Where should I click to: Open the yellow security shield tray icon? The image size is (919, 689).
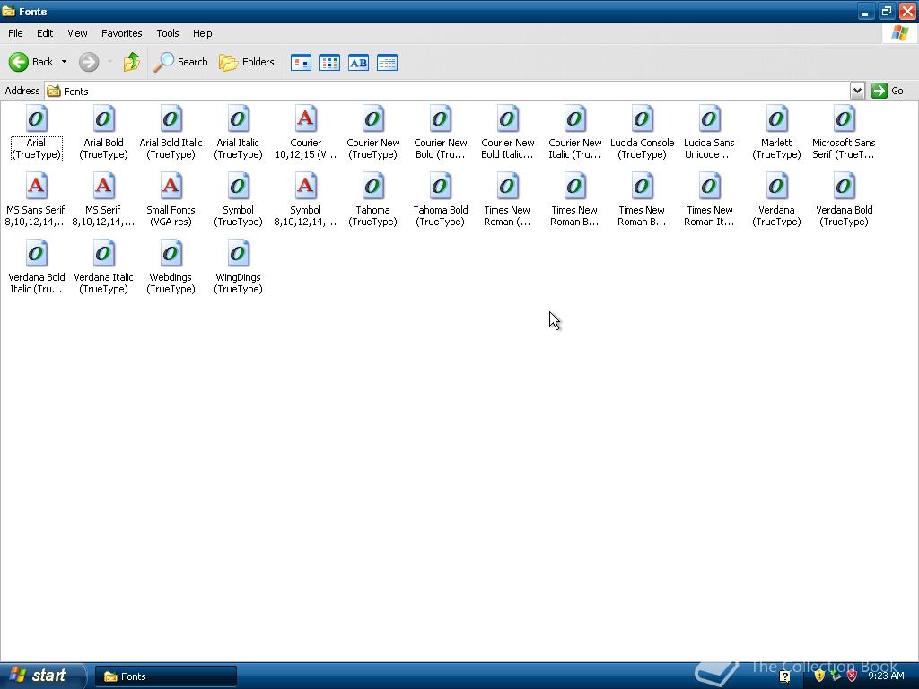818,676
